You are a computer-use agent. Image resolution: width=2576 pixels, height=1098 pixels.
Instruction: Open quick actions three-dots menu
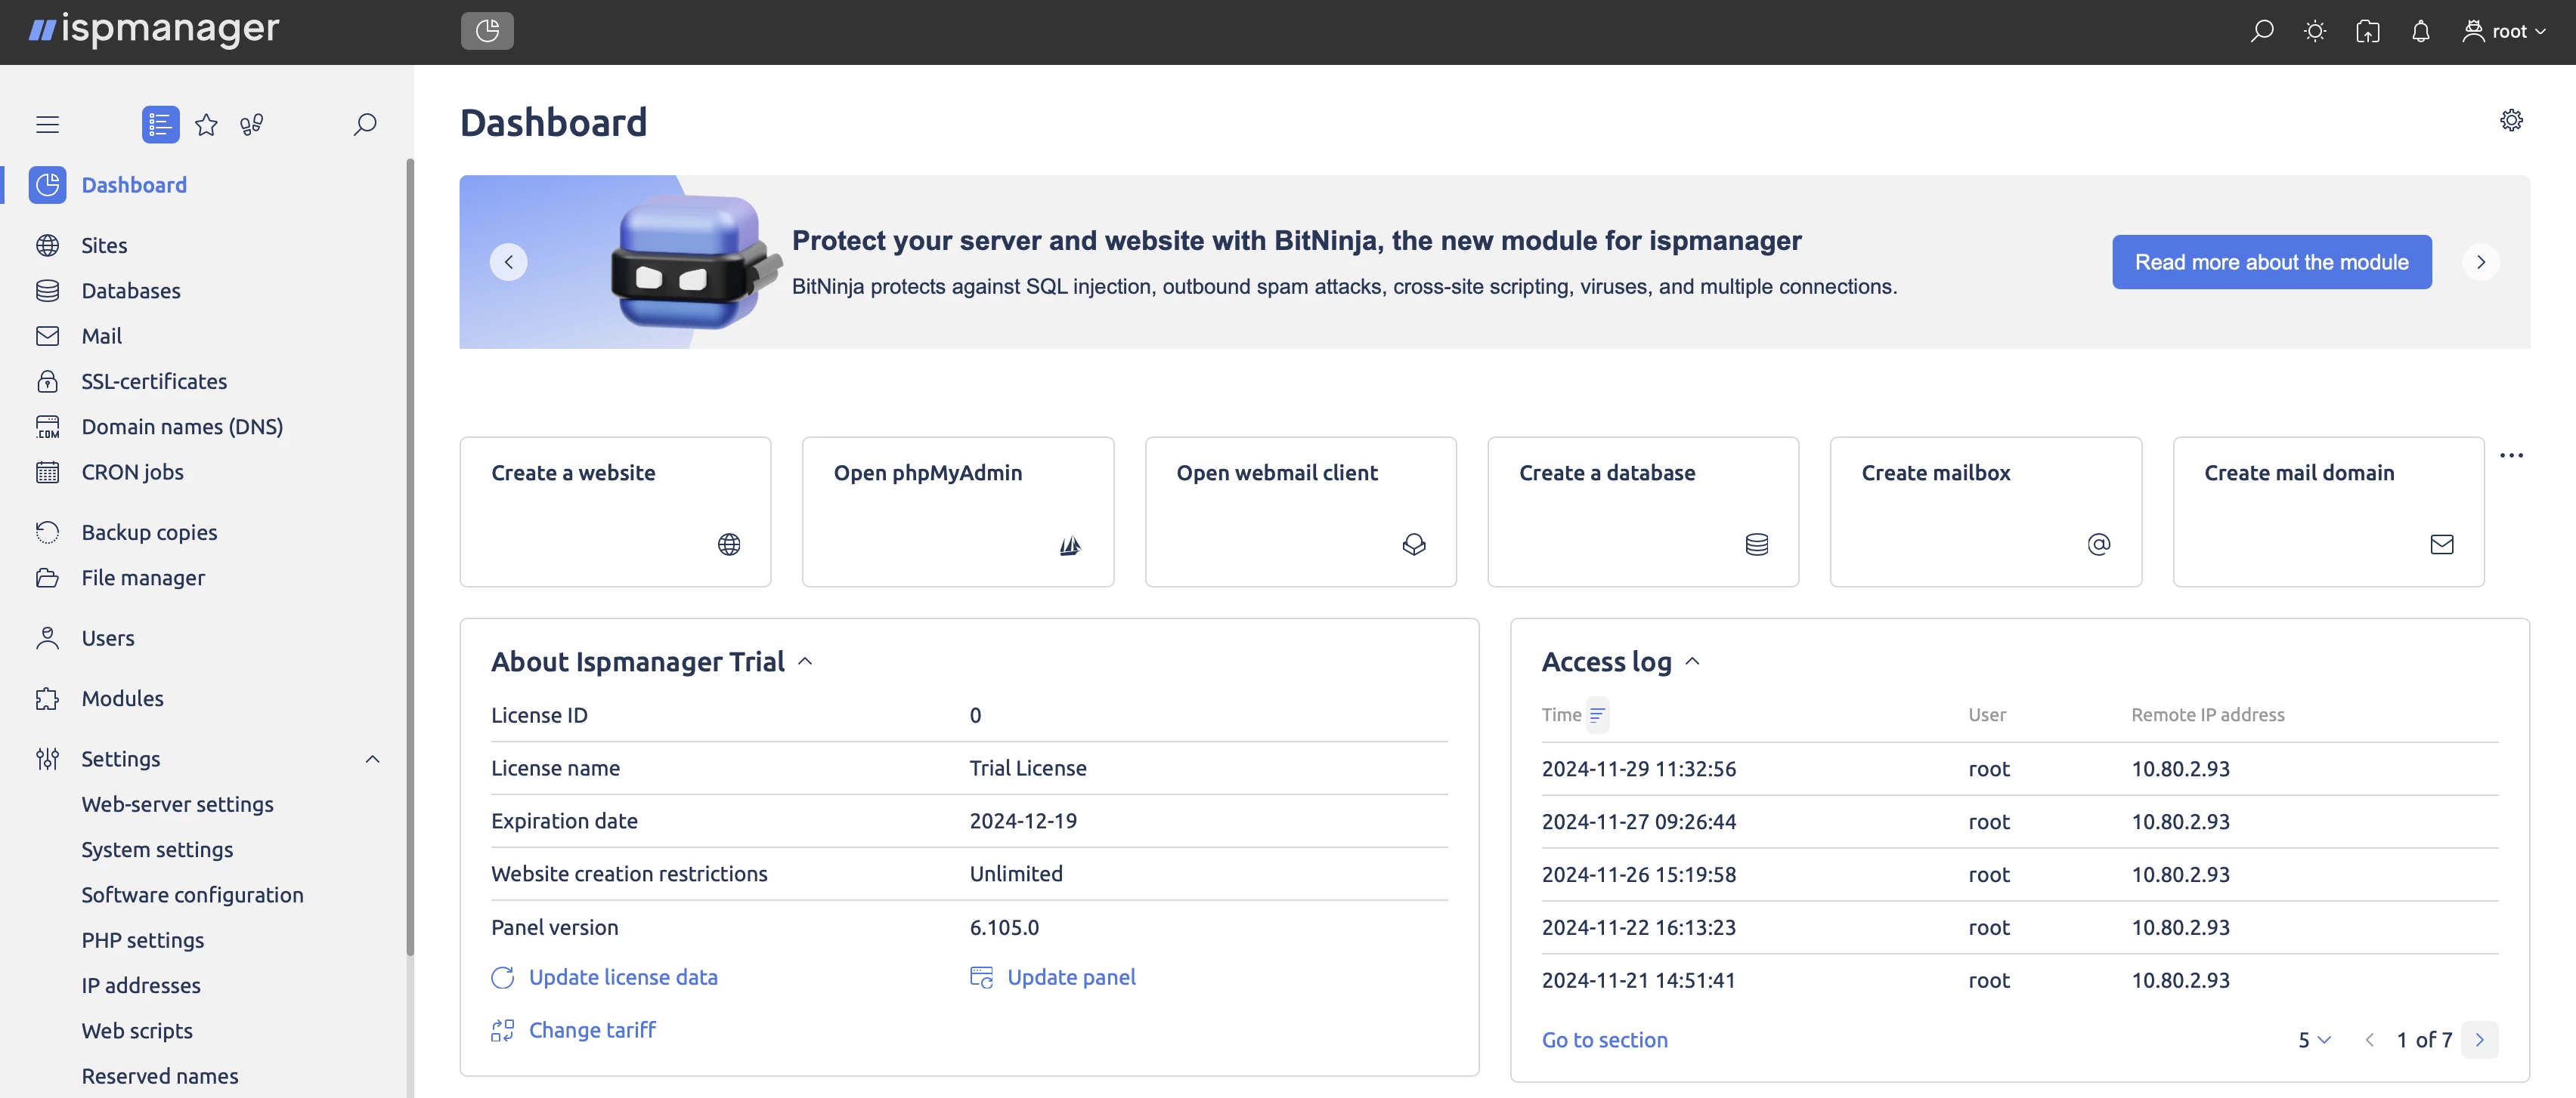pyautogui.click(x=2511, y=455)
